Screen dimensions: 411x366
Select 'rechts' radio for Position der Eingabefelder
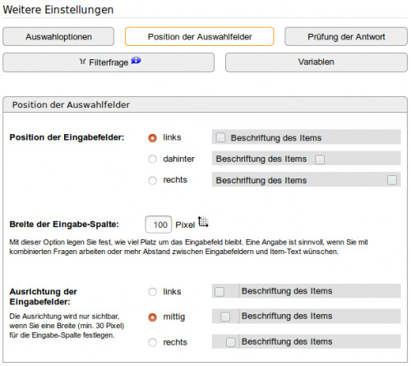point(152,180)
